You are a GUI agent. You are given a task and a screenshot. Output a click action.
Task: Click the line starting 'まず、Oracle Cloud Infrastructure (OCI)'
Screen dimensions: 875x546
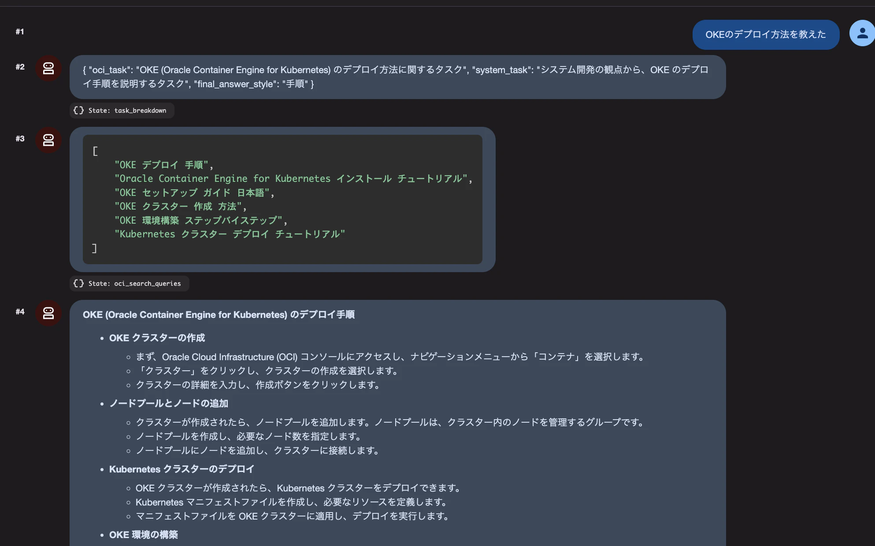click(x=391, y=357)
